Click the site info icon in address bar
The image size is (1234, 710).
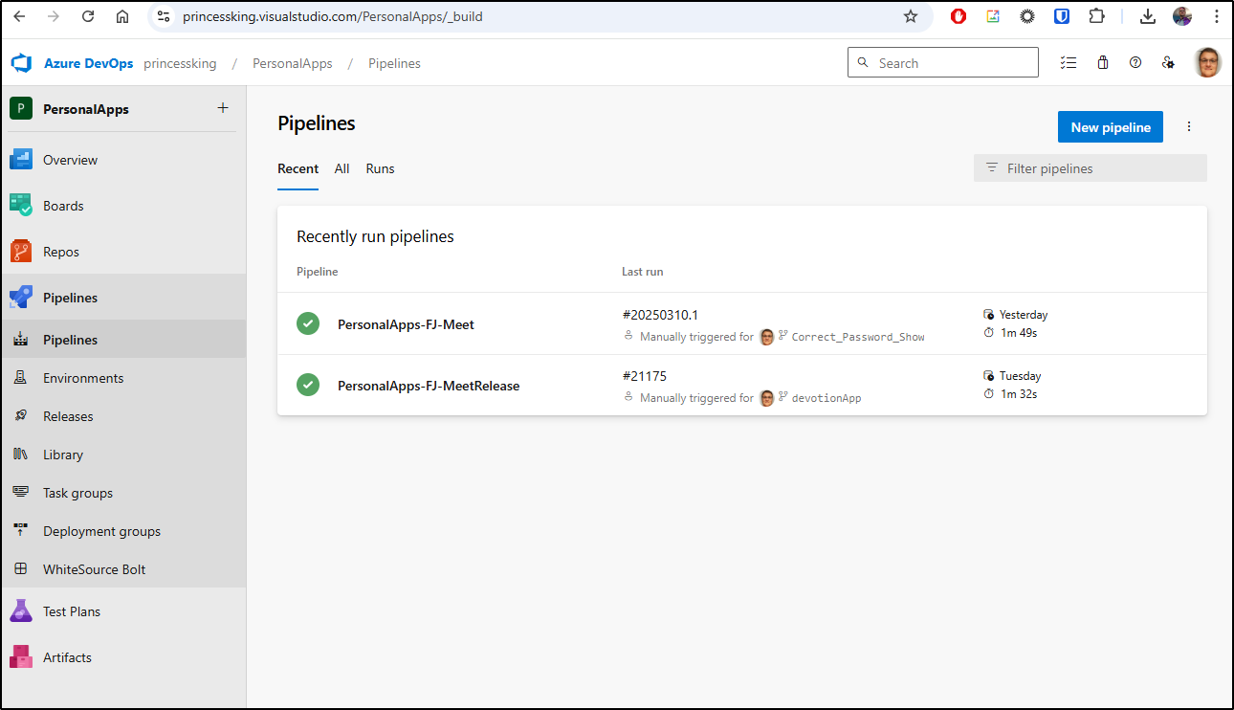tap(164, 16)
